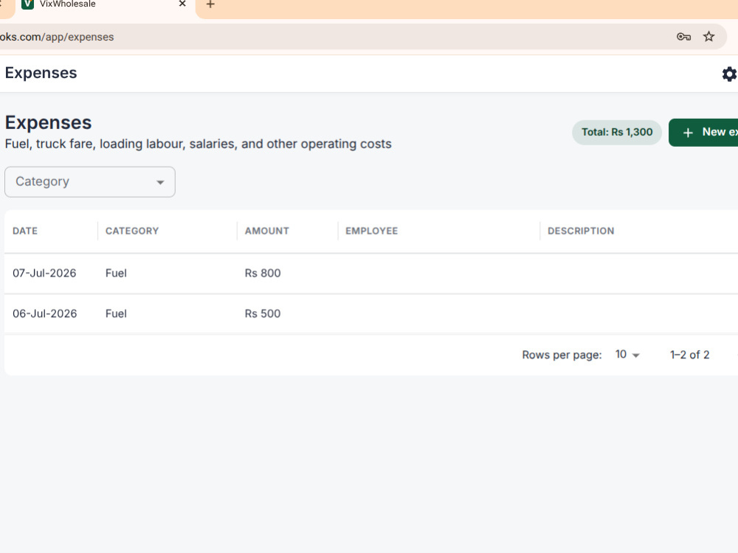
Task: Click the Rs 800 amount cell
Action: [263, 274]
